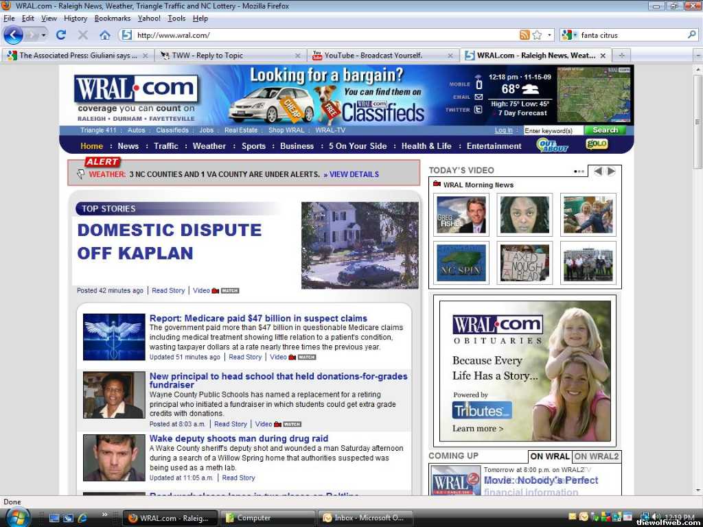
Task: Click the Enter keyword(s) search field
Action: pos(553,130)
